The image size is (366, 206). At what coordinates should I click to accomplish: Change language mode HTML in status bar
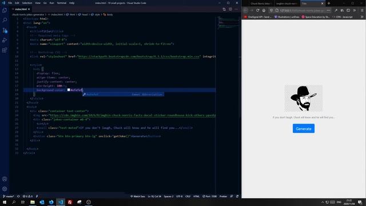click(x=196, y=196)
